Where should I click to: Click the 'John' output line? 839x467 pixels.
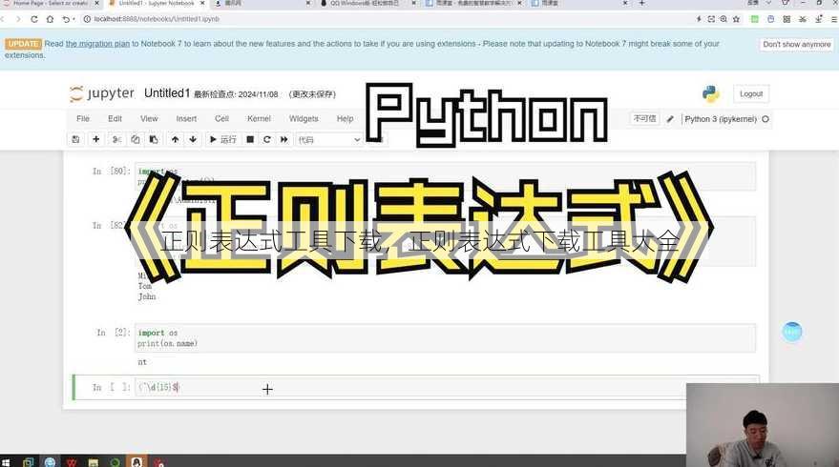tap(147, 296)
